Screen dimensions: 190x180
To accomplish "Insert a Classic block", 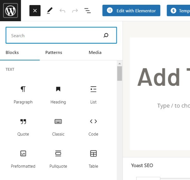I will (x=58, y=127).
